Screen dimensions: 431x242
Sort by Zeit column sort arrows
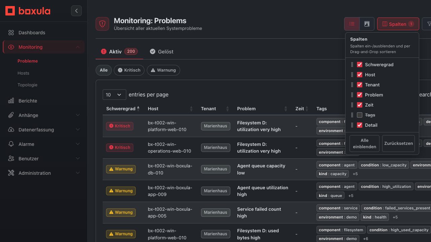[x=306, y=109]
